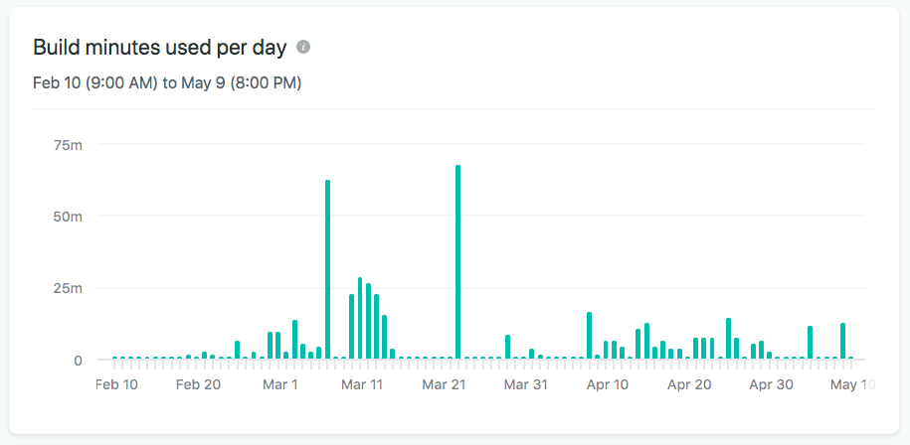Click the 25m y-axis label
The height and width of the screenshot is (445, 910).
pyautogui.click(x=68, y=288)
